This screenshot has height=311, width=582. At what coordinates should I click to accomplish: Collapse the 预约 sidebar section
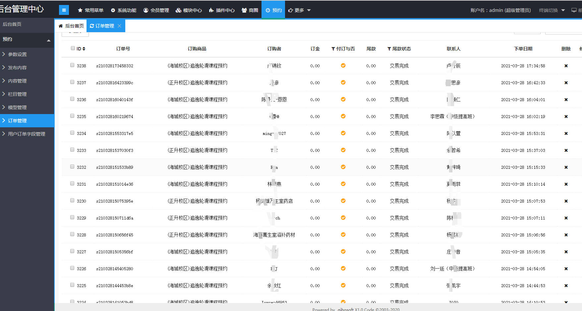pyautogui.click(x=48, y=40)
